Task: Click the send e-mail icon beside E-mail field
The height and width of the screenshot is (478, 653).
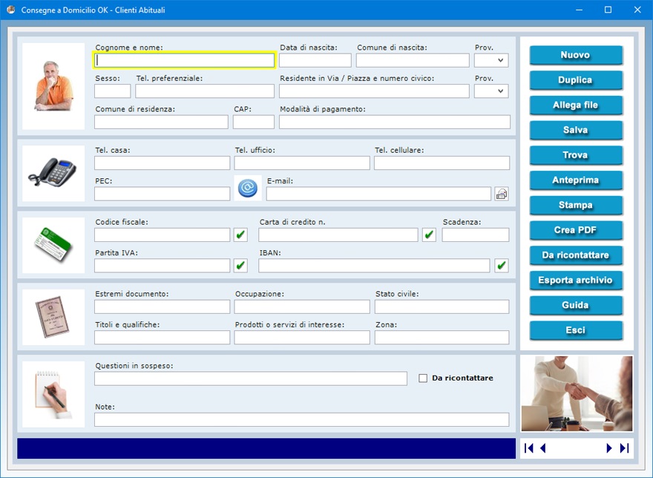Action: pyautogui.click(x=502, y=194)
